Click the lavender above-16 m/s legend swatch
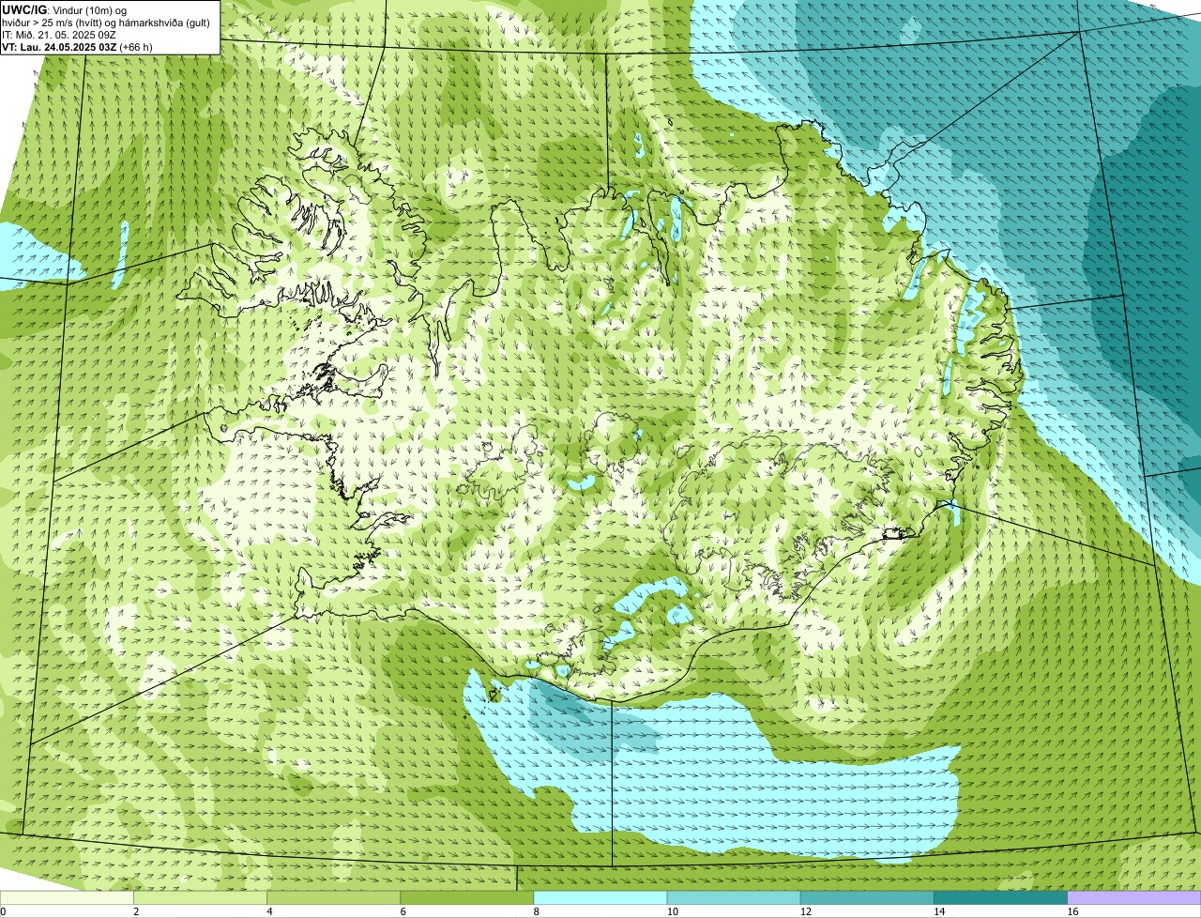The height and width of the screenshot is (918, 1201). tap(1134, 898)
